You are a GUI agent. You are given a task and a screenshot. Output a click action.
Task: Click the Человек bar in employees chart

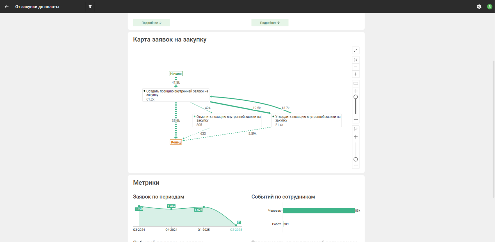point(319,211)
